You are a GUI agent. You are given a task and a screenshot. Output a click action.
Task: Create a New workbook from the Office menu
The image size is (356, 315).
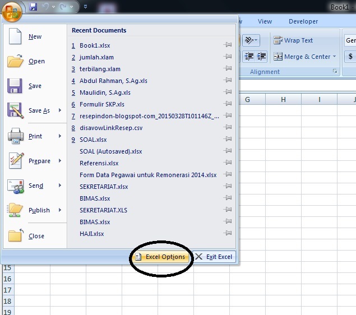(35, 36)
